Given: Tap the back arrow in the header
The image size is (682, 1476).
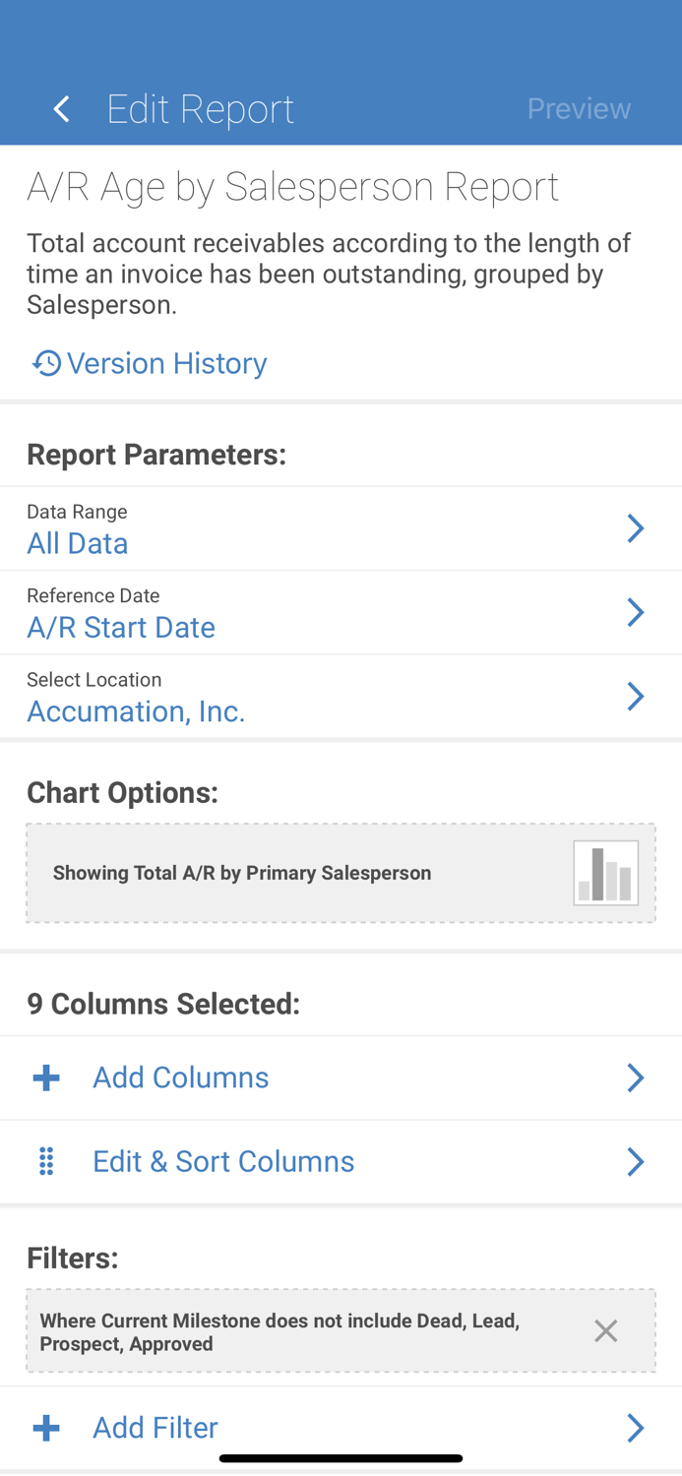Looking at the screenshot, I should [x=60, y=108].
